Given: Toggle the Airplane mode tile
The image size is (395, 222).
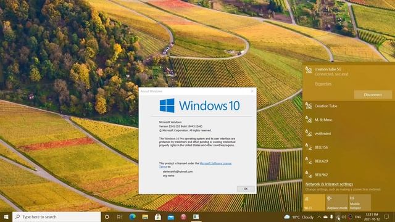Looking at the screenshot, I should (337, 202).
